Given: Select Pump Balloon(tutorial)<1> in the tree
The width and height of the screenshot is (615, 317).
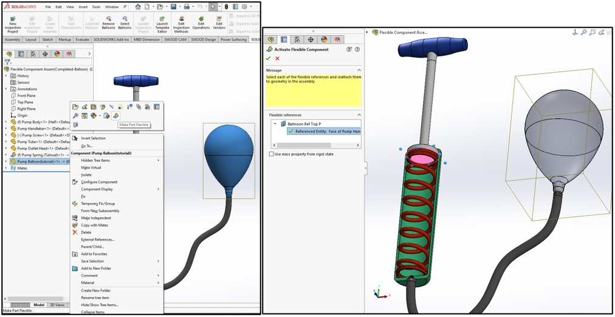Looking at the screenshot, I should (x=40, y=161).
